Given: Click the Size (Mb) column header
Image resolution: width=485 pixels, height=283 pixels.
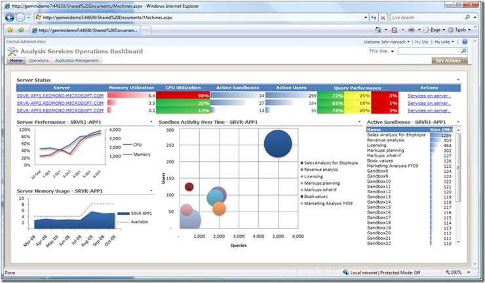Looking at the screenshot, I should [441, 130].
